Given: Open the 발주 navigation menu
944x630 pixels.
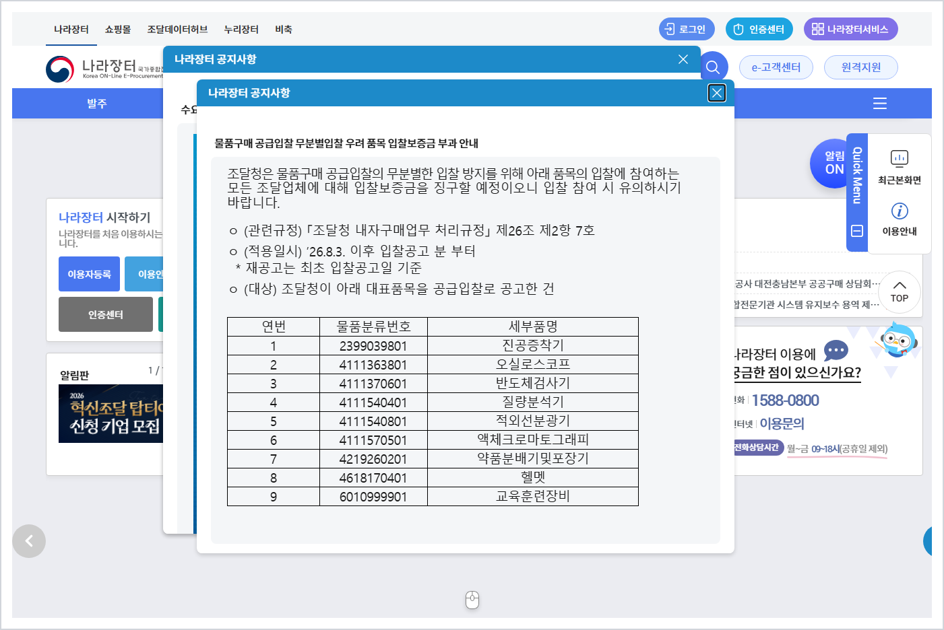Looking at the screenshot, I should pyautogui.click(x=97, y=104).
